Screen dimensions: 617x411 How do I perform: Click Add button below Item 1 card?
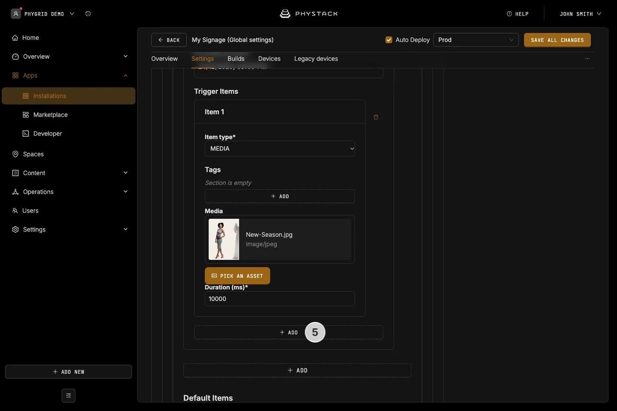(288, 332)
